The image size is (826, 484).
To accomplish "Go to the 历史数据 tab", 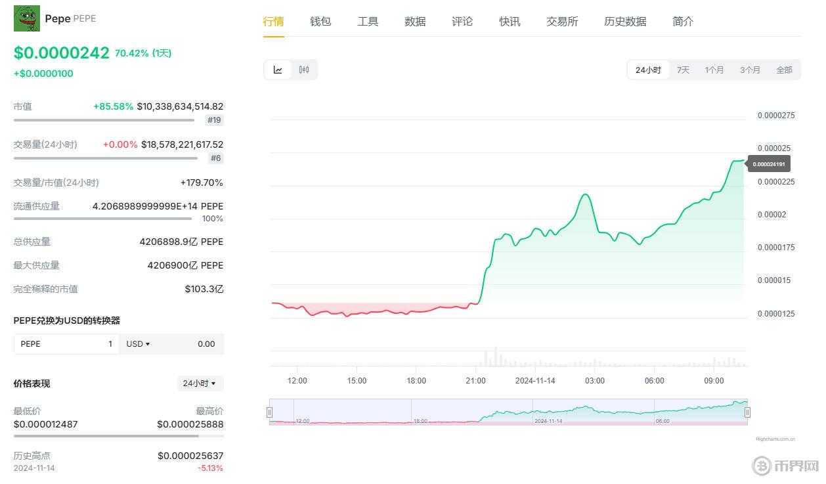I will [x=625, y=22].
